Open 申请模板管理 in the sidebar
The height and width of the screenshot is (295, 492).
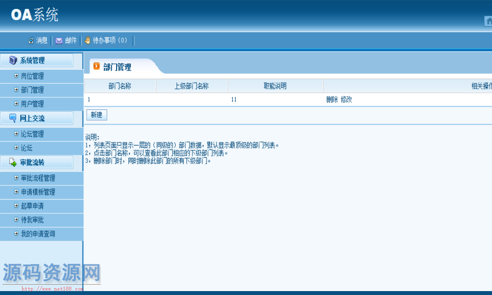38,192
